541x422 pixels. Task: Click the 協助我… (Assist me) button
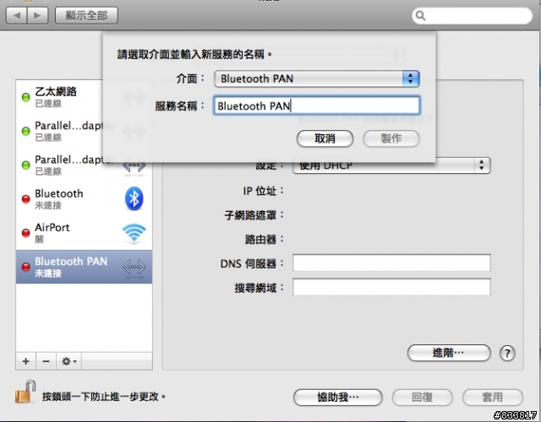click(x=338, y=398)
